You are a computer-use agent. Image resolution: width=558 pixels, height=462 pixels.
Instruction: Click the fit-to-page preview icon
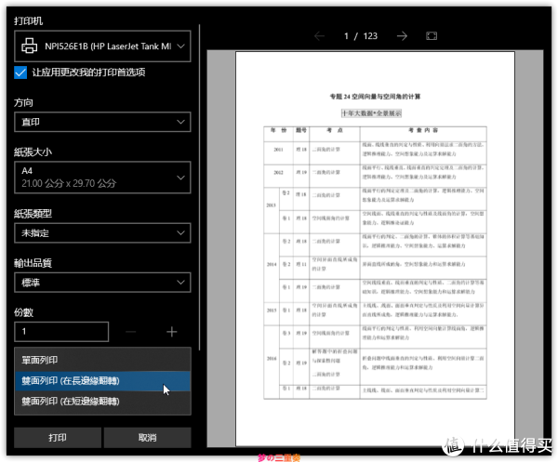[x=431, y=36]
